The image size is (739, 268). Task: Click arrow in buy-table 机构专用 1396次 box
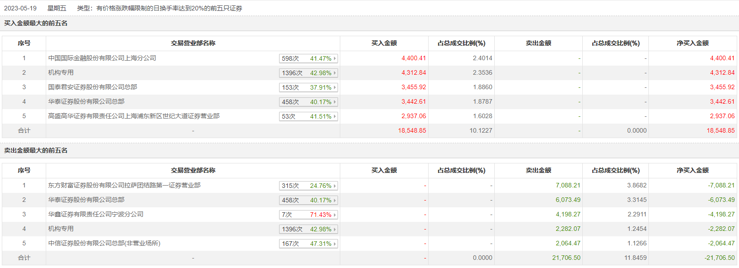pyautogui.click(x=335, y=73)
